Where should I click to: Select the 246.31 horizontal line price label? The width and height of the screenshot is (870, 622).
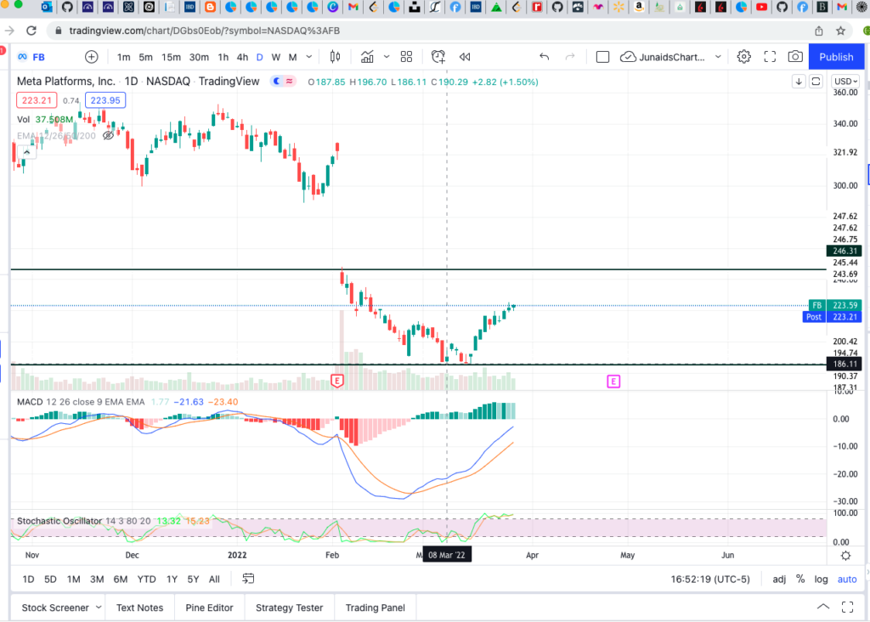tap(845, 251)
